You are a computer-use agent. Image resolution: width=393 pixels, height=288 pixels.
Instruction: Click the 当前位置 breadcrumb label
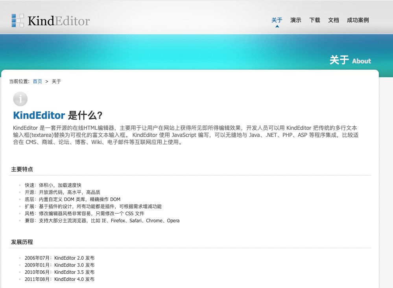coord(20,81)
